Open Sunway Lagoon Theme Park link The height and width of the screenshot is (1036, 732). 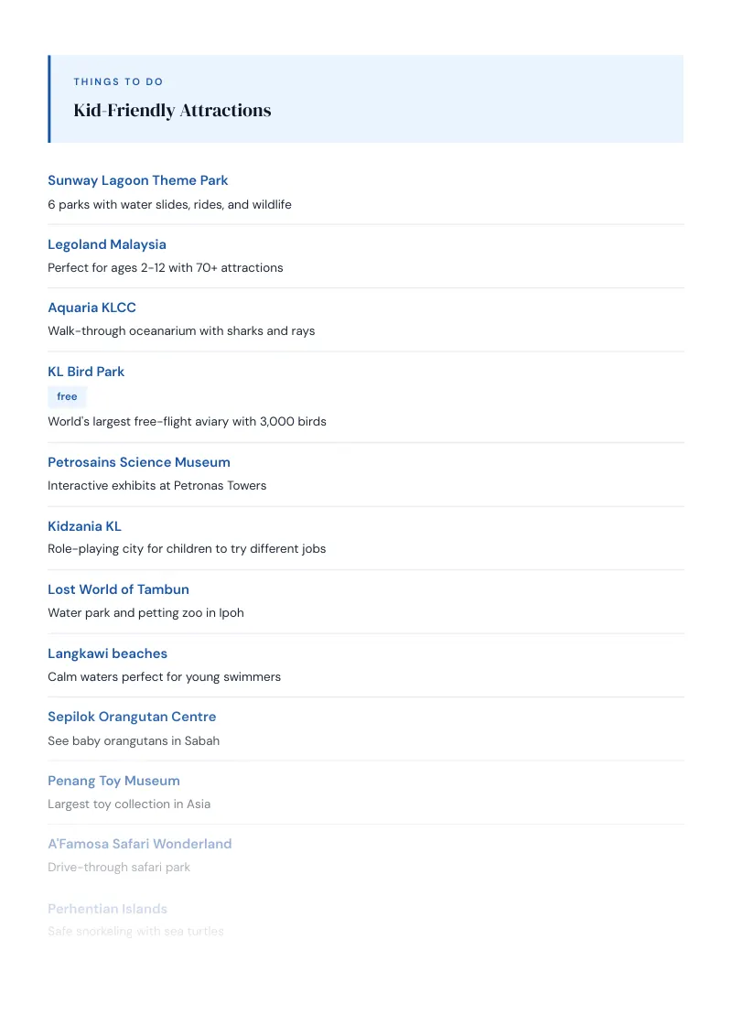tap(137, 180)
